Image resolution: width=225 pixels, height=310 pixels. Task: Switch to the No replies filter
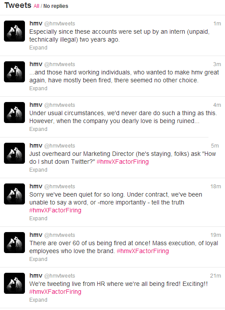56,6
